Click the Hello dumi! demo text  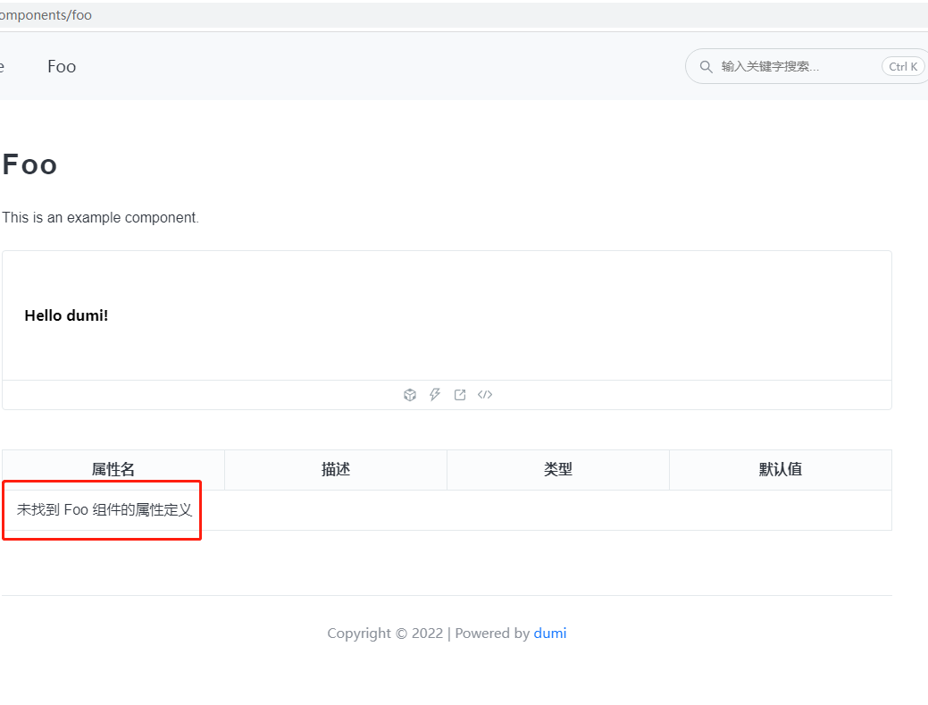pos(66,315)
